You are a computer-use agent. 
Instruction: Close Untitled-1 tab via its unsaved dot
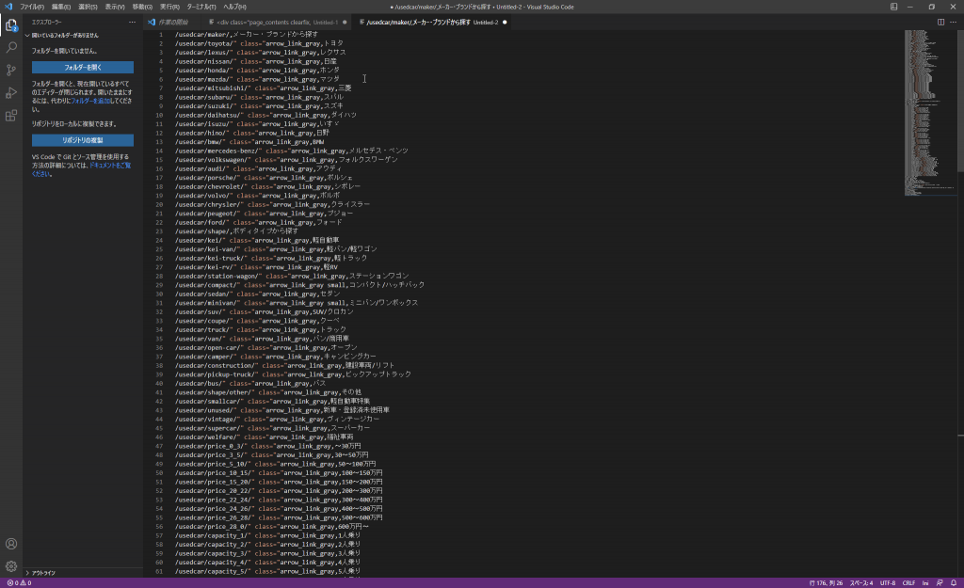click(x=345, y=23)
